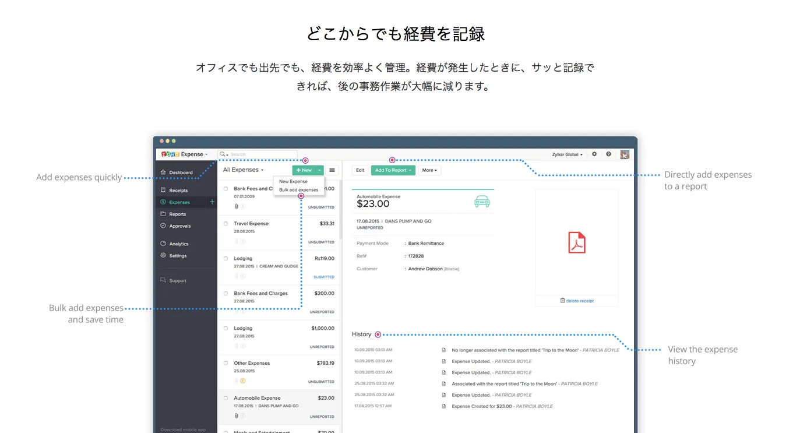Screen dimensions: 800x433
Task: Click the paperclip icon in Automobile Expense row
Action: (x=237, y=416)
